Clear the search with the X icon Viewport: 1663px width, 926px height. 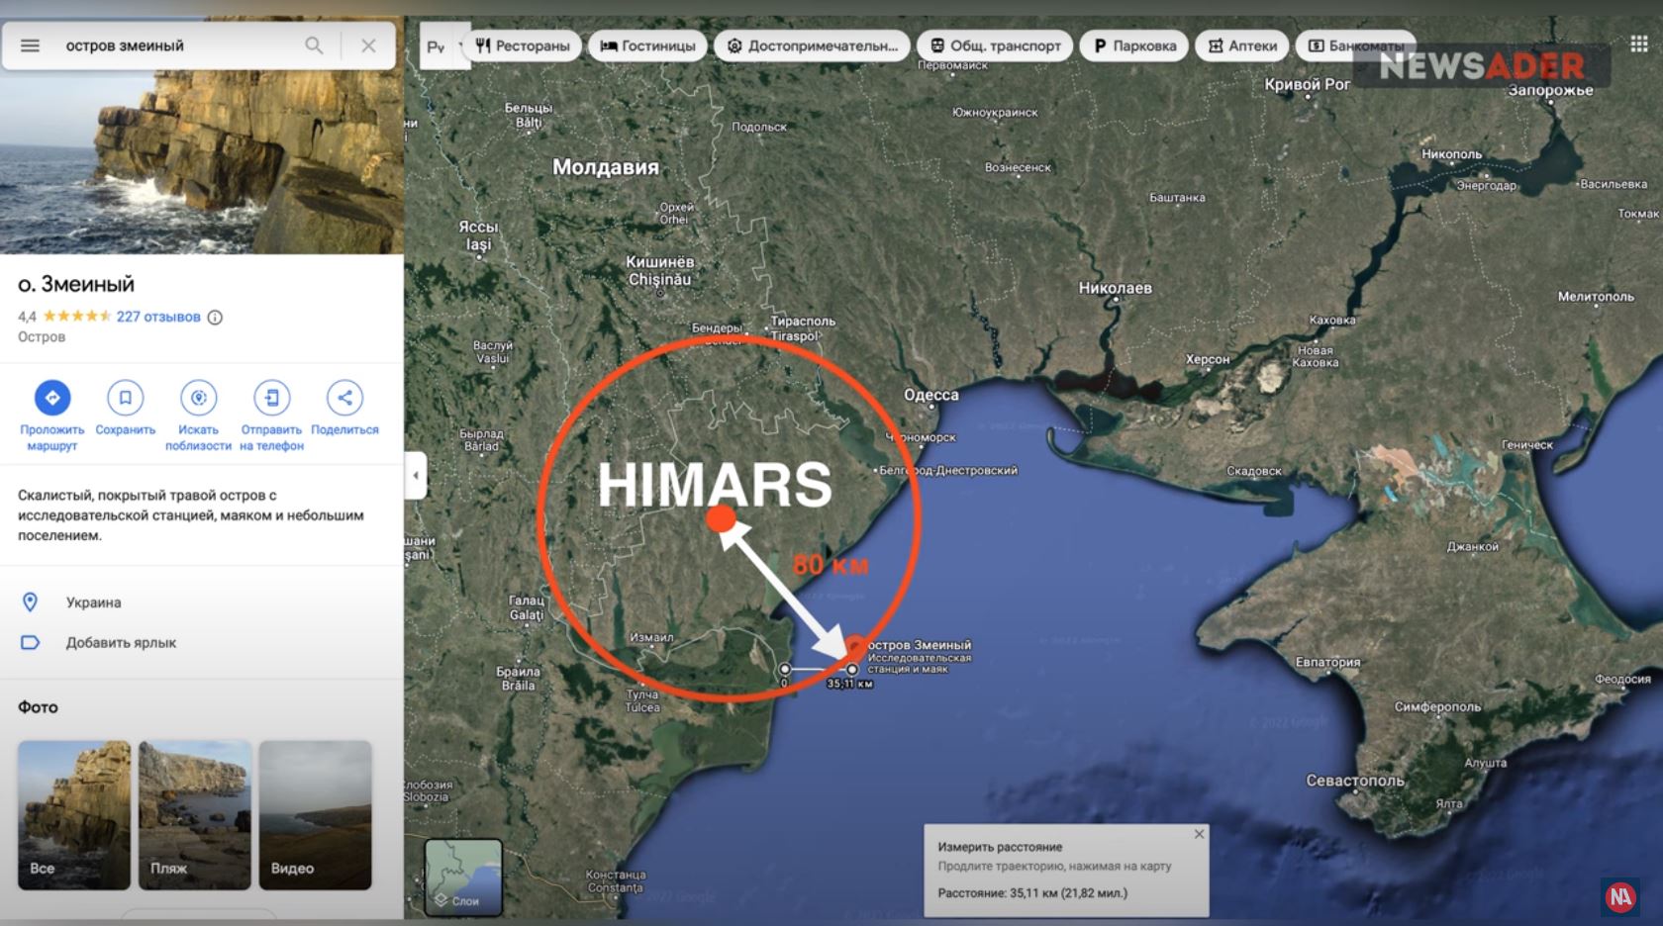[x=368, y=46]
